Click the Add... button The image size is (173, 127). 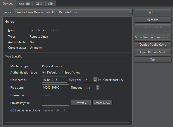point(153,12)
